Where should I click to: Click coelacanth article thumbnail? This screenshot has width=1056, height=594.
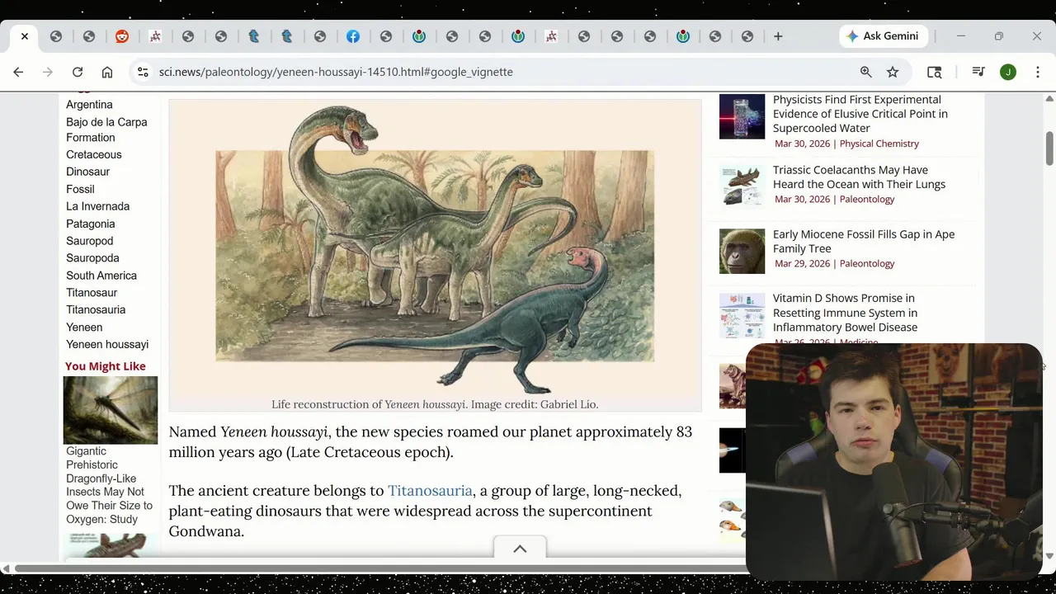pos(742,186)
